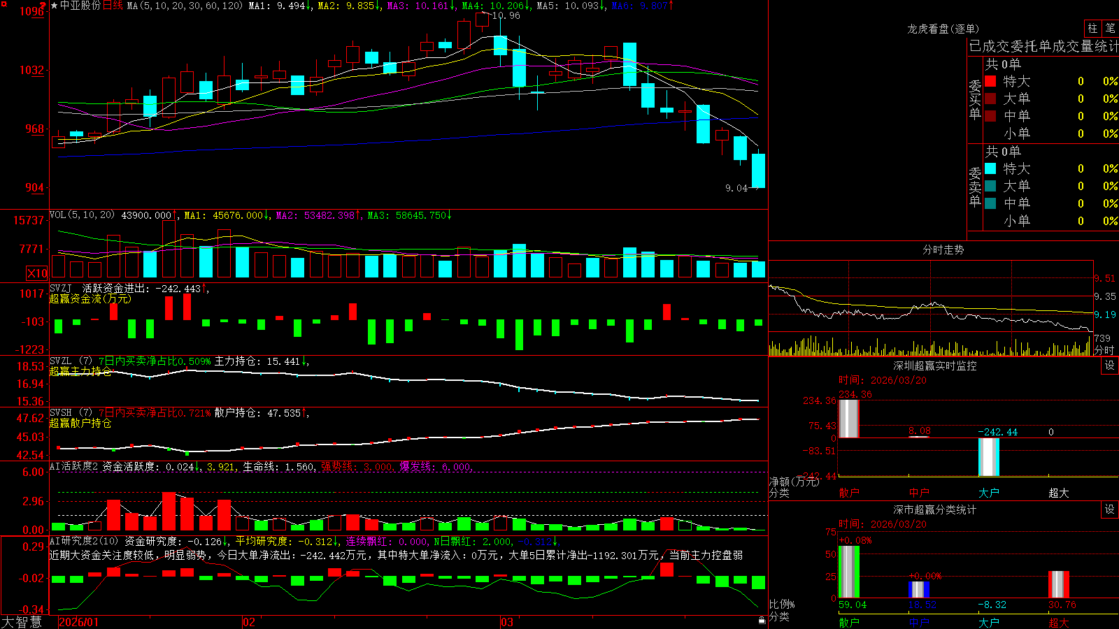Click red 特大 swatch in 委买单

click(x=990, y=81)
